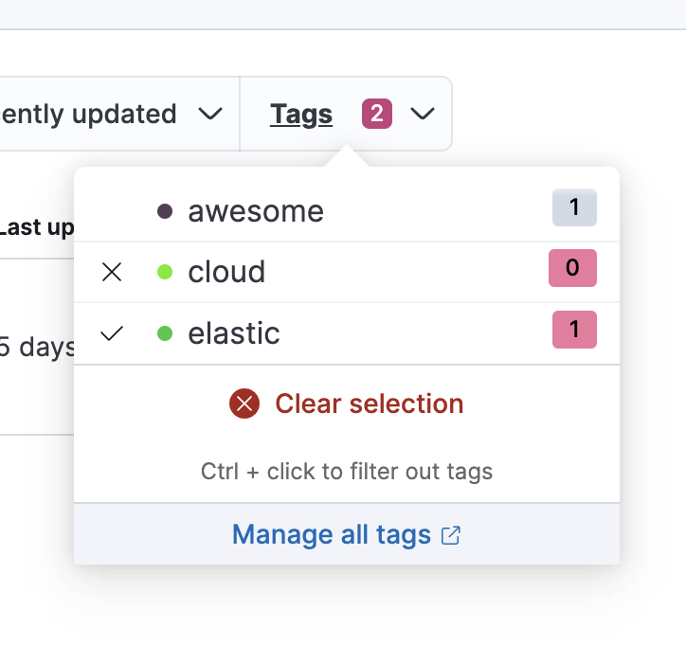This screenshot has height=663, width=686.
Task: Click the external link icon by Manage all tags
Action: pyautogui.click(x=451, y=535)
